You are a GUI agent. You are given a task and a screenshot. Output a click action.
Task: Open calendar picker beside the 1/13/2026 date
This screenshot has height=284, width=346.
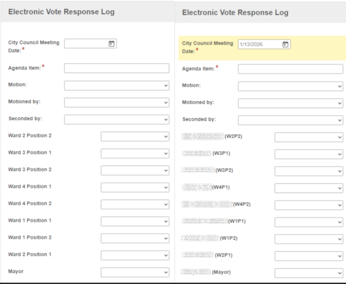pyautogui.click(x=285, y=45)
